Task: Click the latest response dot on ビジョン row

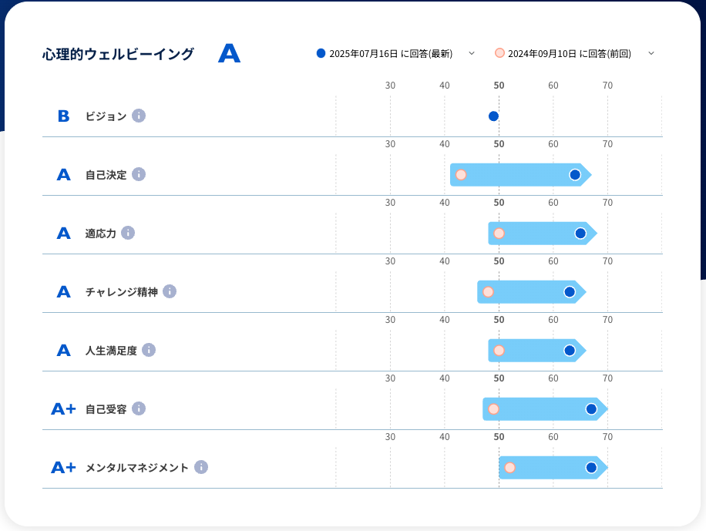Action: 493,116
